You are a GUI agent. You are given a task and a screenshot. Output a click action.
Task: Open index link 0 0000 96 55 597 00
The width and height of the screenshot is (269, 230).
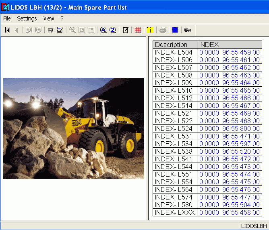coord(230,144)
